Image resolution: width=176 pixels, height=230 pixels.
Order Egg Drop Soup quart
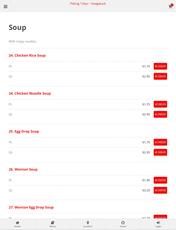[x=160, y=152]
